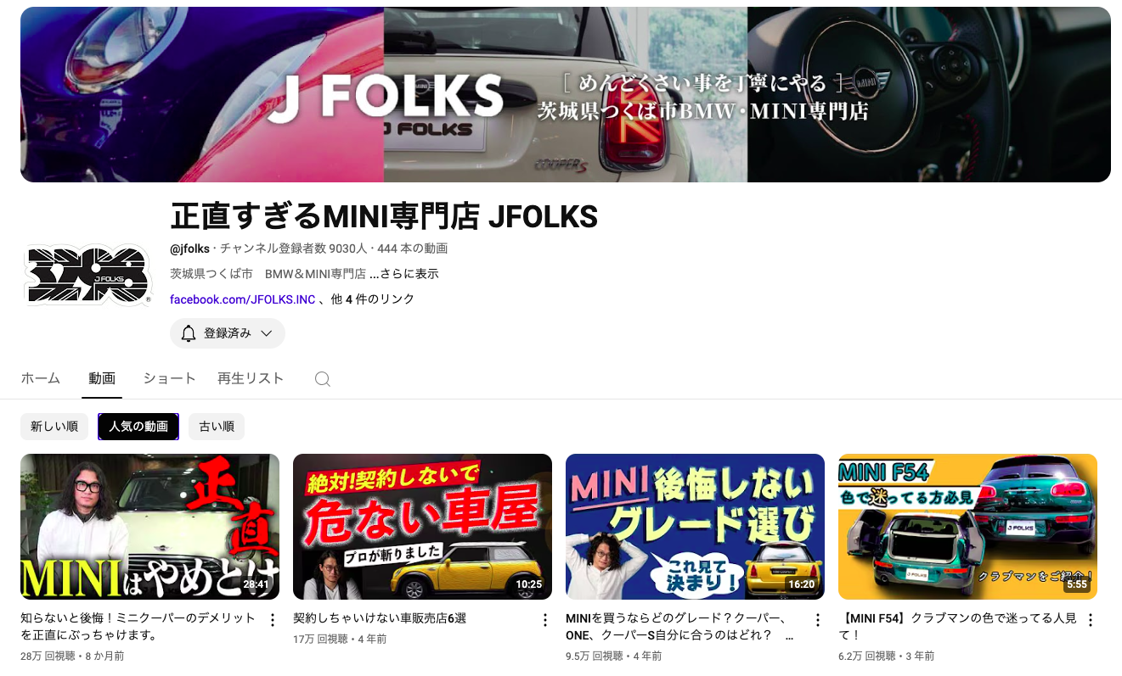Click the 6.2万 回視聴・3 年前 stats text
This screenshot has width=1122, height=676.
point(887,656)
